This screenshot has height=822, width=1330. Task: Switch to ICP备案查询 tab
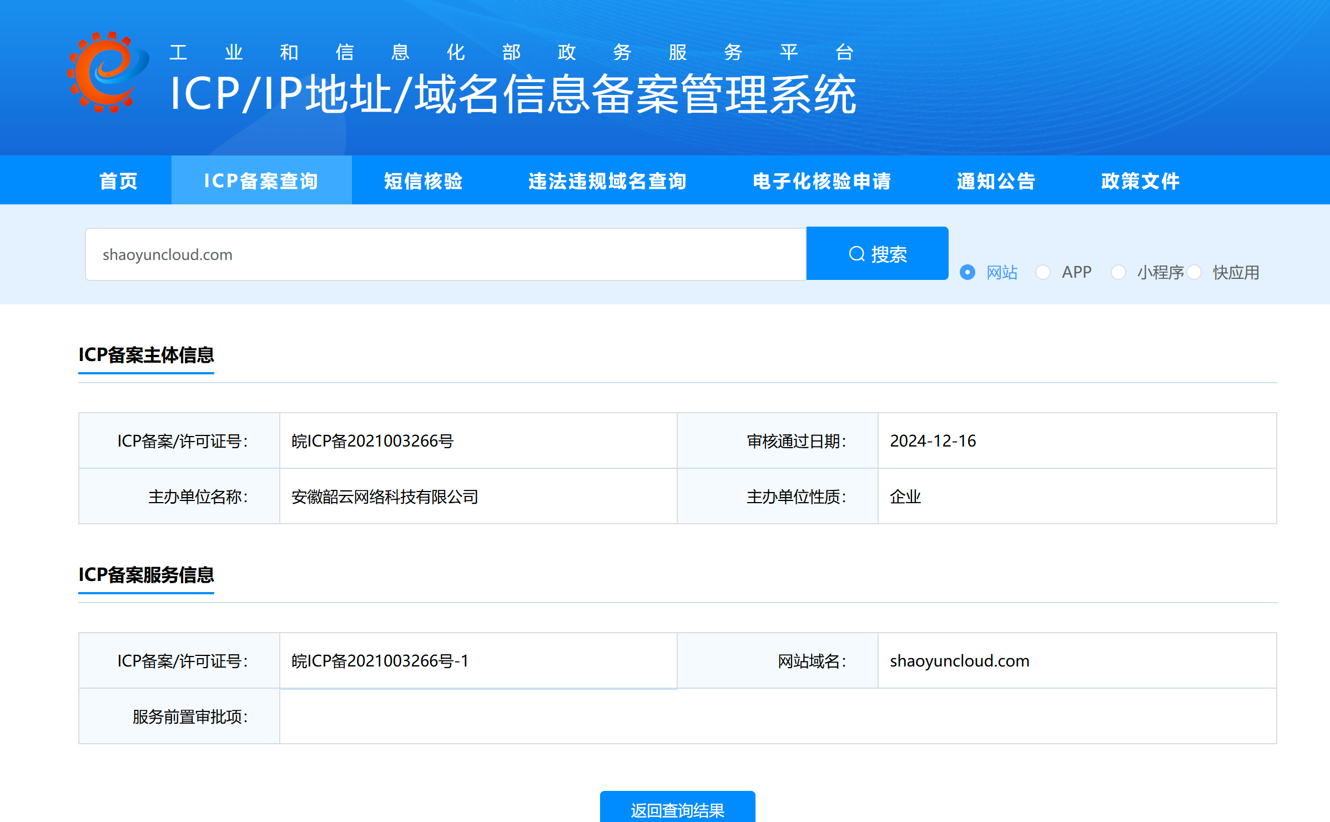pyautogui.click(x=261, y=181)
